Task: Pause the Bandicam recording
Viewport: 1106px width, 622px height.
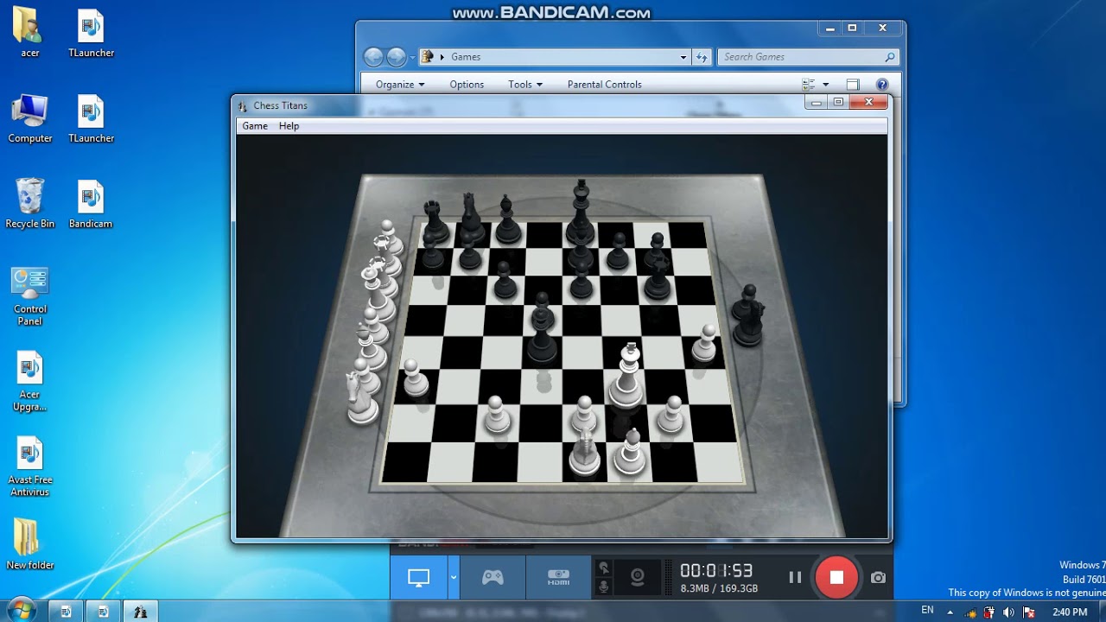Action: [x=795, y=578]
